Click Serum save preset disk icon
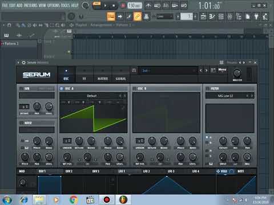The height and width of the screenshot is (205, 274). (x=134, y=71)
